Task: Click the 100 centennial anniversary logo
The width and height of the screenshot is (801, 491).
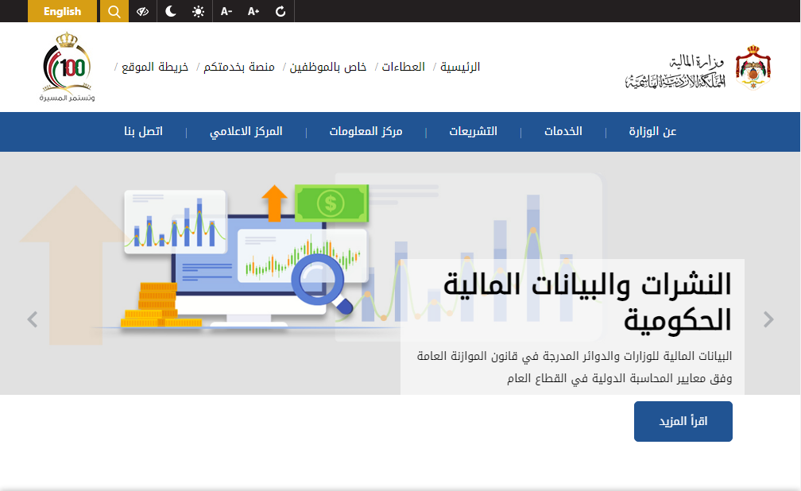Action: (67, 68)
